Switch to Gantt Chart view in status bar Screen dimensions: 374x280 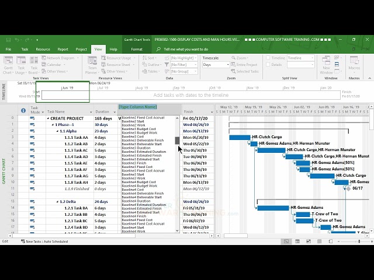(286, 242)
